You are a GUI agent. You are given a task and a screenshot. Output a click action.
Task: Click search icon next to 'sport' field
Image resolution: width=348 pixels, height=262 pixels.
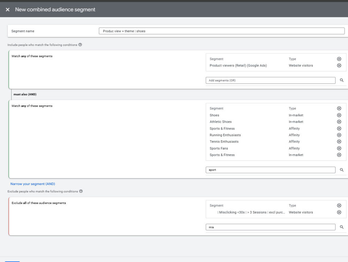click(342, 170)
